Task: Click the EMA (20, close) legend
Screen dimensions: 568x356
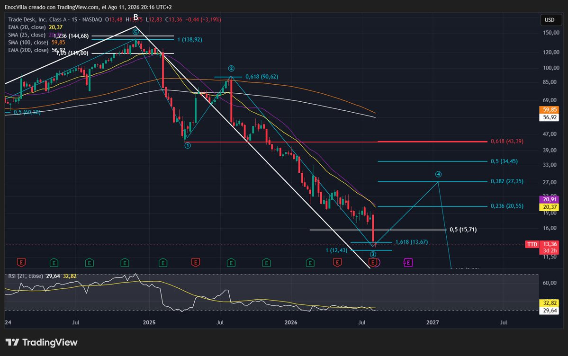Action: pyautogui.click(x=36, y=27)
